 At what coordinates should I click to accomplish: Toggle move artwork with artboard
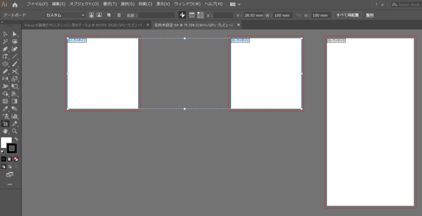click(183, 15)
